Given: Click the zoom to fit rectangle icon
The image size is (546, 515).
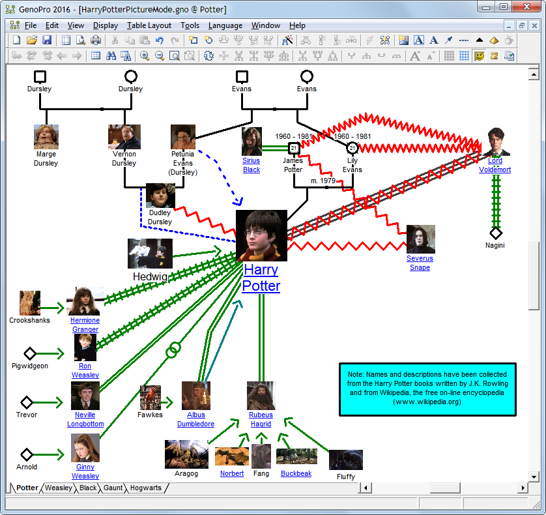Looking at the screenshot, I should pos(175,56).
